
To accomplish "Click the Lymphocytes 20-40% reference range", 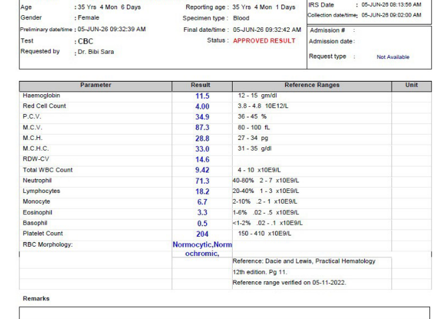I will (266, 191).
